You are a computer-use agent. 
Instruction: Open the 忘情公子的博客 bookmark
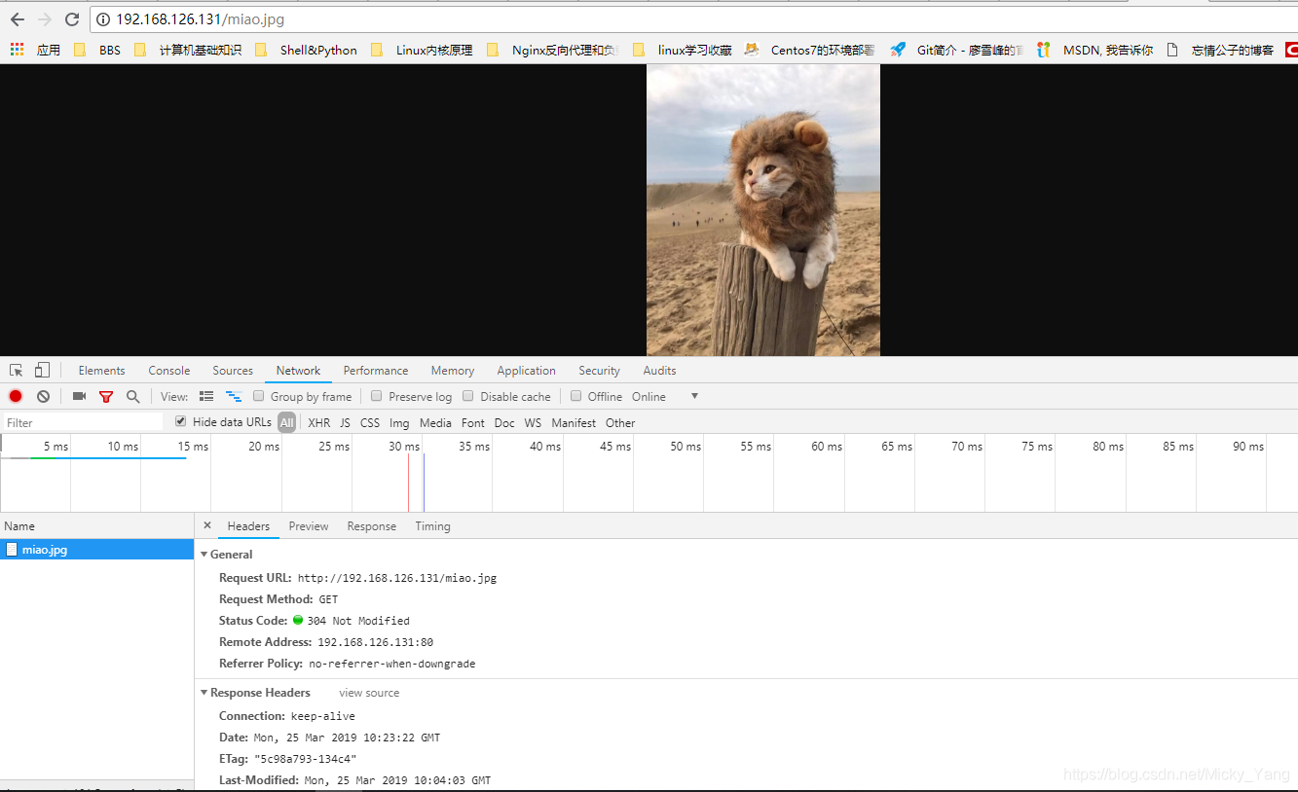1220,50
